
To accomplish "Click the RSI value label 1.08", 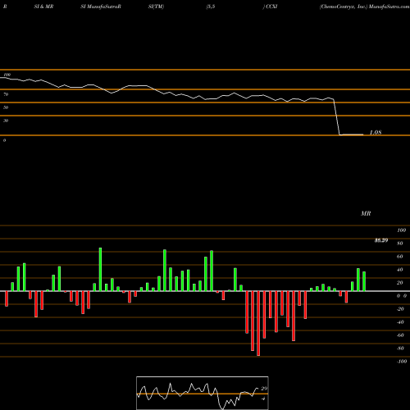I will (376, 133).
